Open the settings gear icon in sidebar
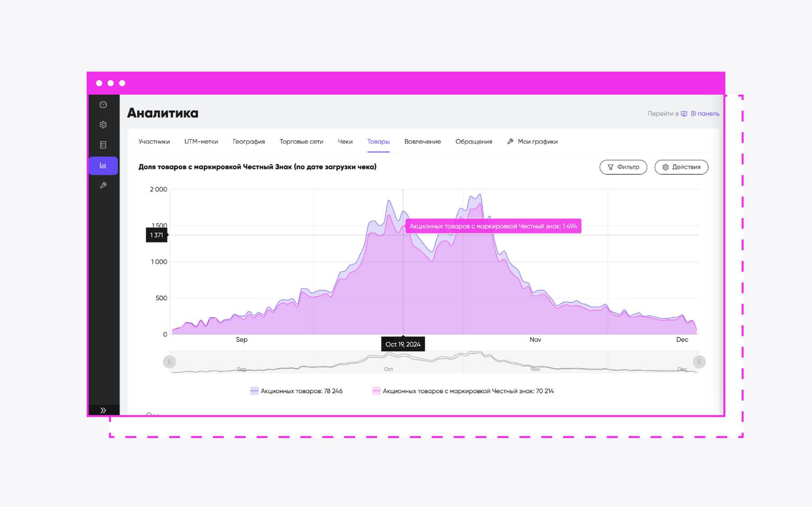Viewport: 812px width, 507px height. click(103, 125)
